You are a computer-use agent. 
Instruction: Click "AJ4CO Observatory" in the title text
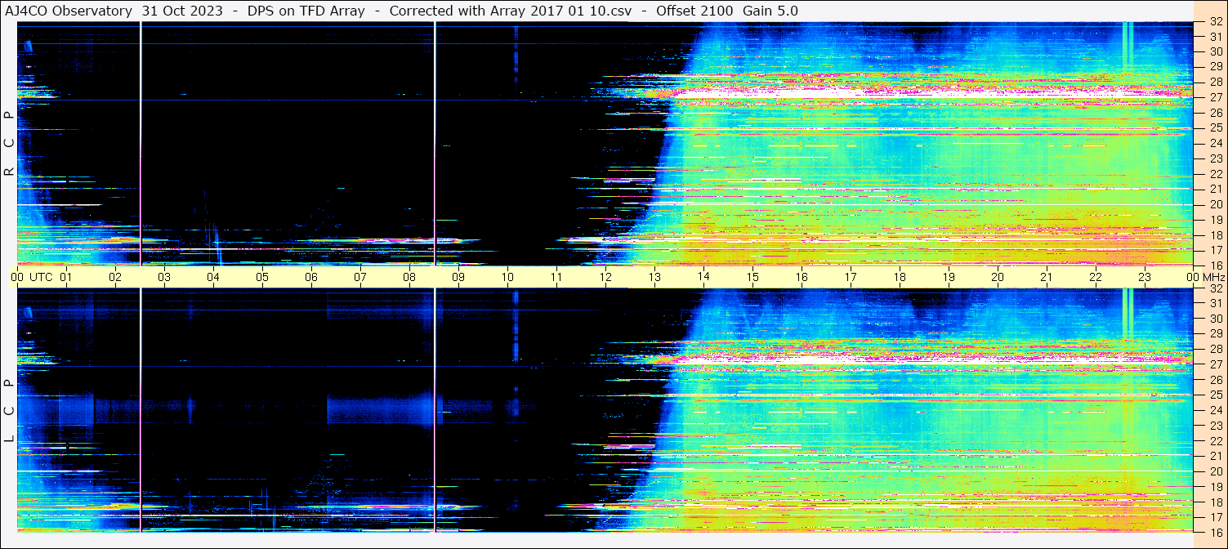coord(70,11)
